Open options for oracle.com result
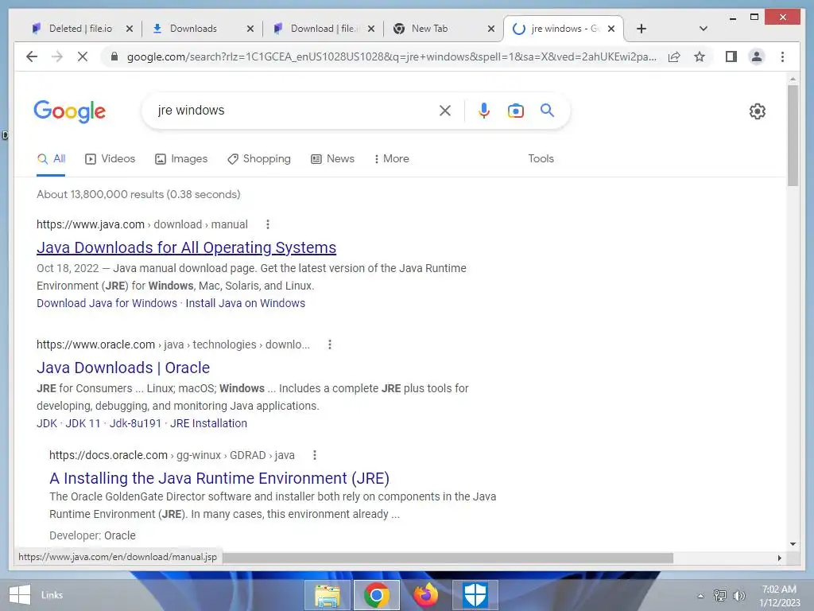The width and height of the screenshot is (814, 611). click(x=330, y=344)
